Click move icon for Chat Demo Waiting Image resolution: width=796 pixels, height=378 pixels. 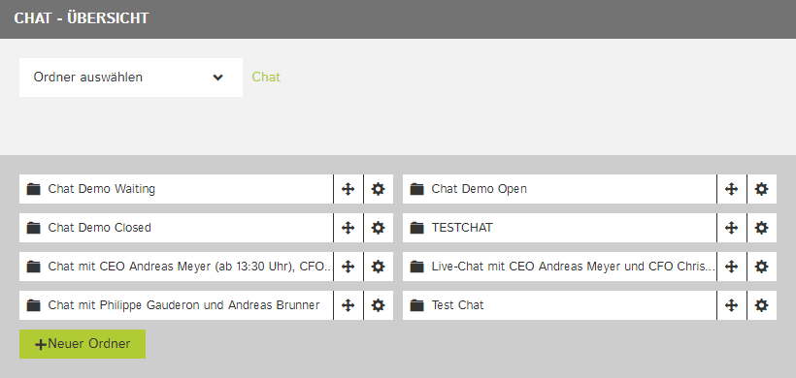[x=348, y=189]
